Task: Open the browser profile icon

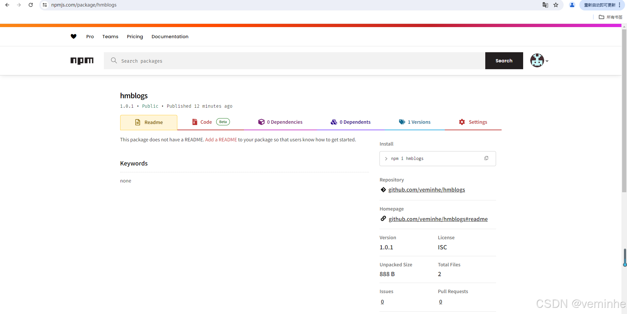Action: 572,5
